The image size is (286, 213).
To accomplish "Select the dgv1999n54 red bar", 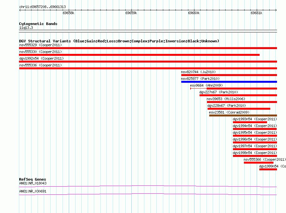I will point(268,169).
